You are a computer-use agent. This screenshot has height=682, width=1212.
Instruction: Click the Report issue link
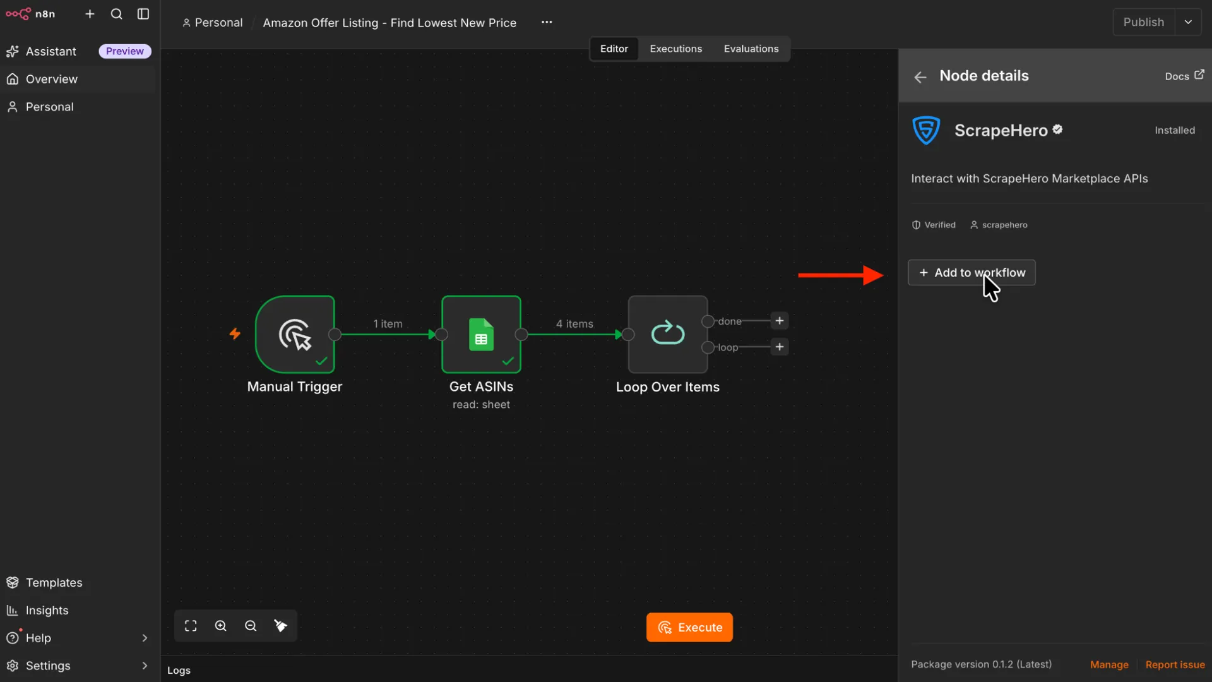[x=1175, y=664]
